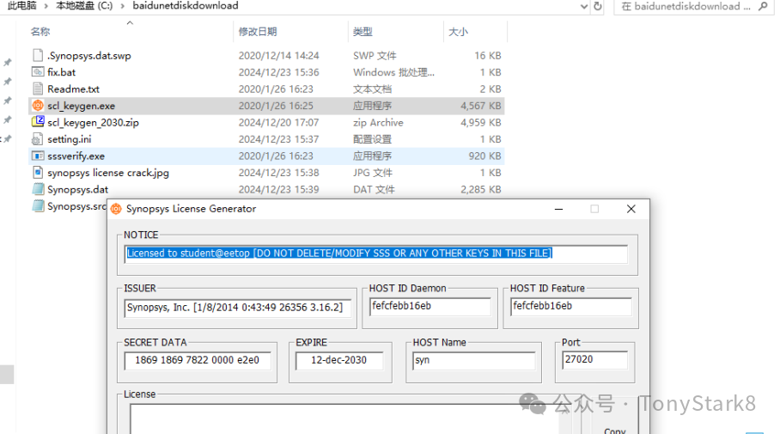Viewport: 780px width, 434px height.
Task: Select the synopsys license crack.jpg icon
Action: tap(38, 173)
